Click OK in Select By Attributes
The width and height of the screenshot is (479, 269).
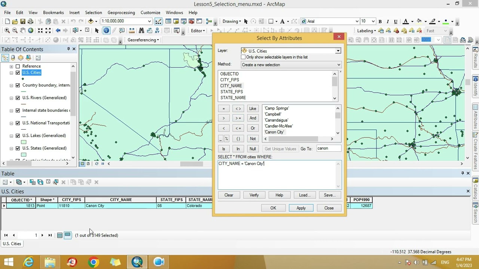coord(273,208)
